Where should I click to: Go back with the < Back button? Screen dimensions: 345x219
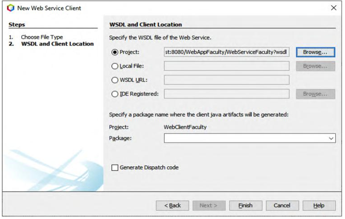pos(172,206)
